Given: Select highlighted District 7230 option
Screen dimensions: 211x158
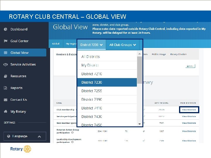Looking at the screenshot, I should [x=107, y=82].
